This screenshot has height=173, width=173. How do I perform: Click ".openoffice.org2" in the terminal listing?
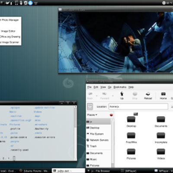point(21,120)
